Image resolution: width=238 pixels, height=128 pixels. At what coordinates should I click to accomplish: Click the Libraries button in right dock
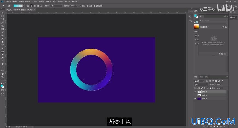point(233,17)
